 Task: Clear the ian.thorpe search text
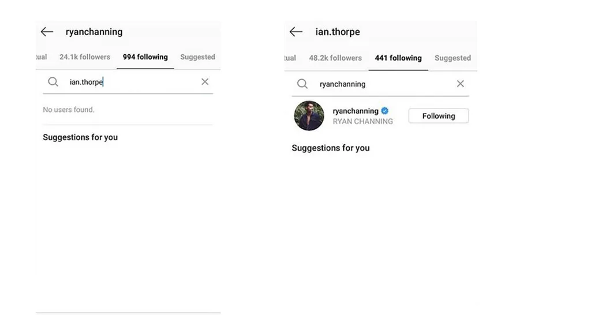coord(205,82)
